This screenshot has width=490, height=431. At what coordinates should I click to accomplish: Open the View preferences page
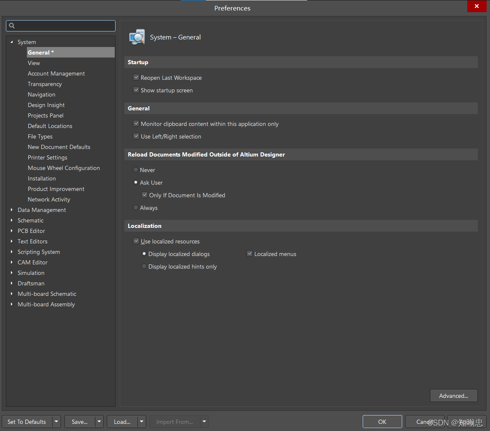(x=34, y=63)
